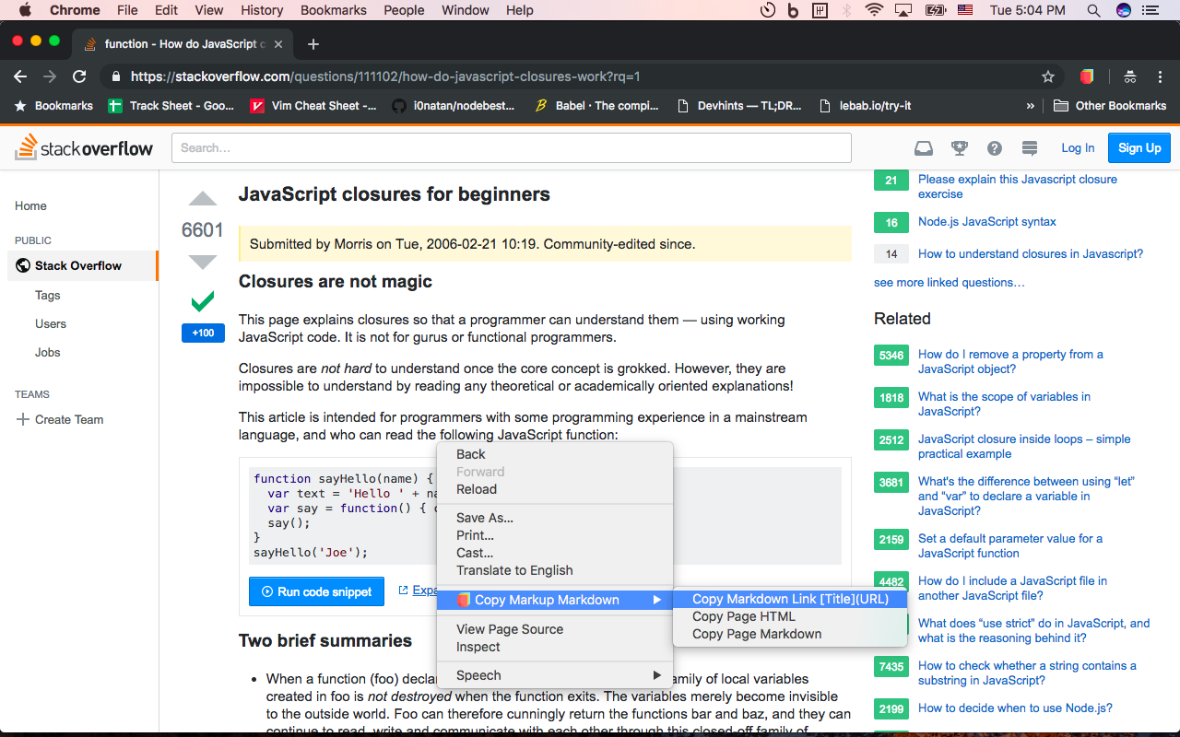Click the Sign Up button

coord(1139,148)
